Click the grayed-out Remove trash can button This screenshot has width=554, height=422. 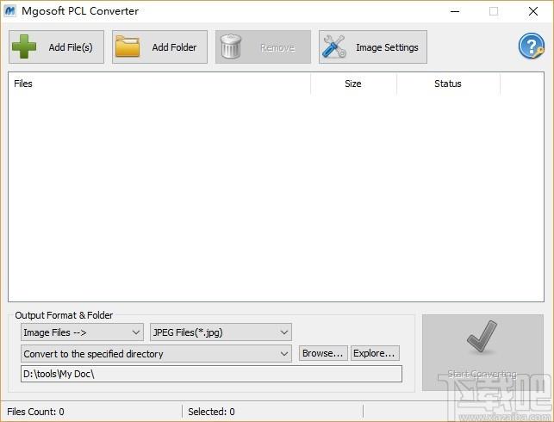[x=264, y=47]
